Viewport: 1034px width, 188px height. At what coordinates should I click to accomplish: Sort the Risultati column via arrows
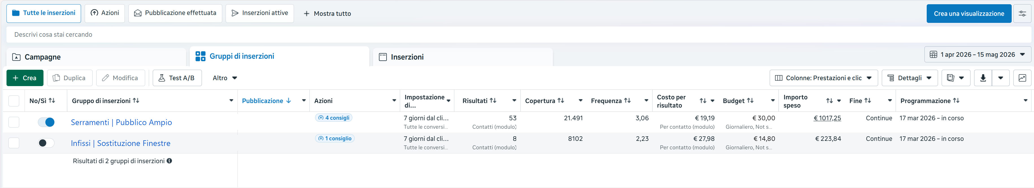(493, 100)
